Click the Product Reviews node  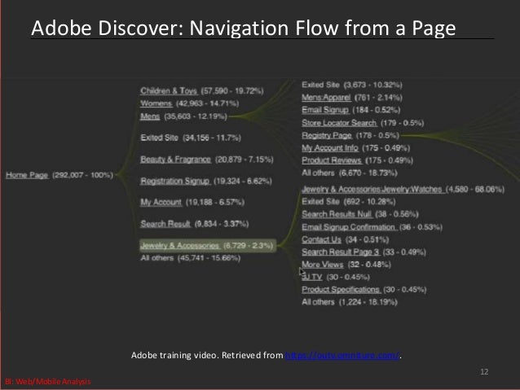332,160
